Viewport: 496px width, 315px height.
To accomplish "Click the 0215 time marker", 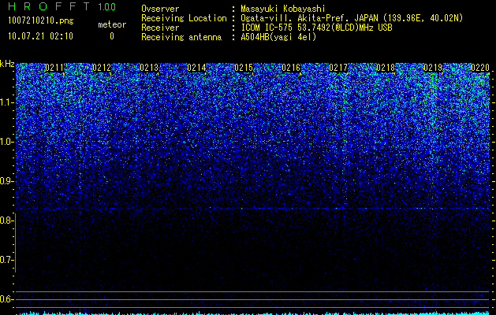I will pyautogui.click(x=244, y=68).
